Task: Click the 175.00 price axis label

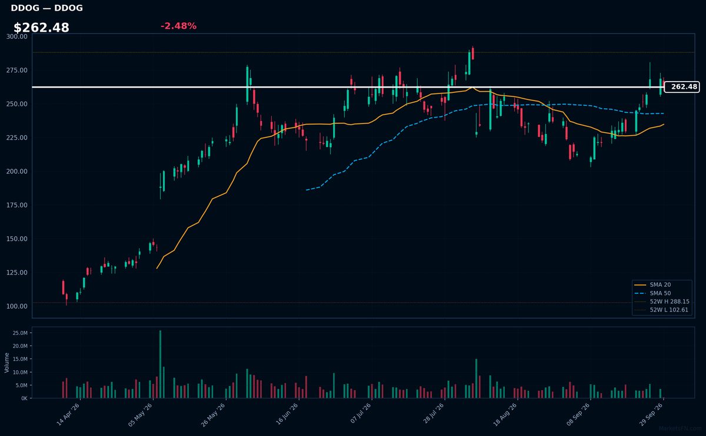Action: click(17, 205)
